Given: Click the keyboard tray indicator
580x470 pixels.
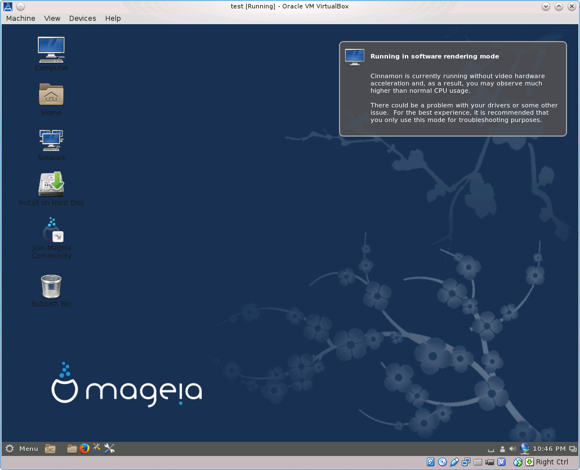Looking at the screenshot, I should click(x=491, y=449).
